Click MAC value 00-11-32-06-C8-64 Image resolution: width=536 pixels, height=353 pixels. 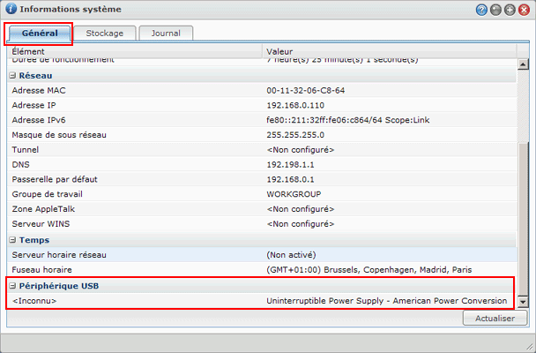tap(306, 90)
